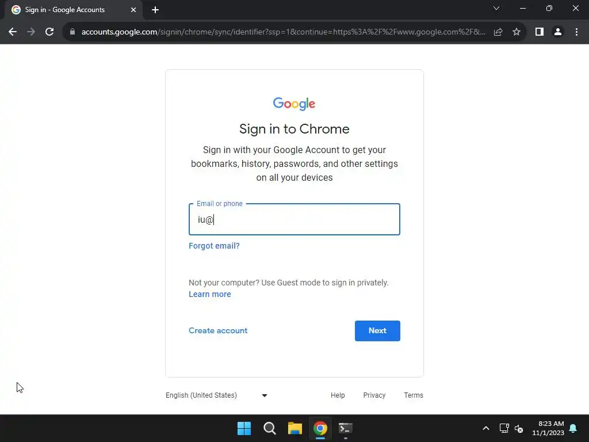This screenshot has height=442, width=589.
Task: Open the Chrome profile avatar icon
Action: (x=558, y=32)
